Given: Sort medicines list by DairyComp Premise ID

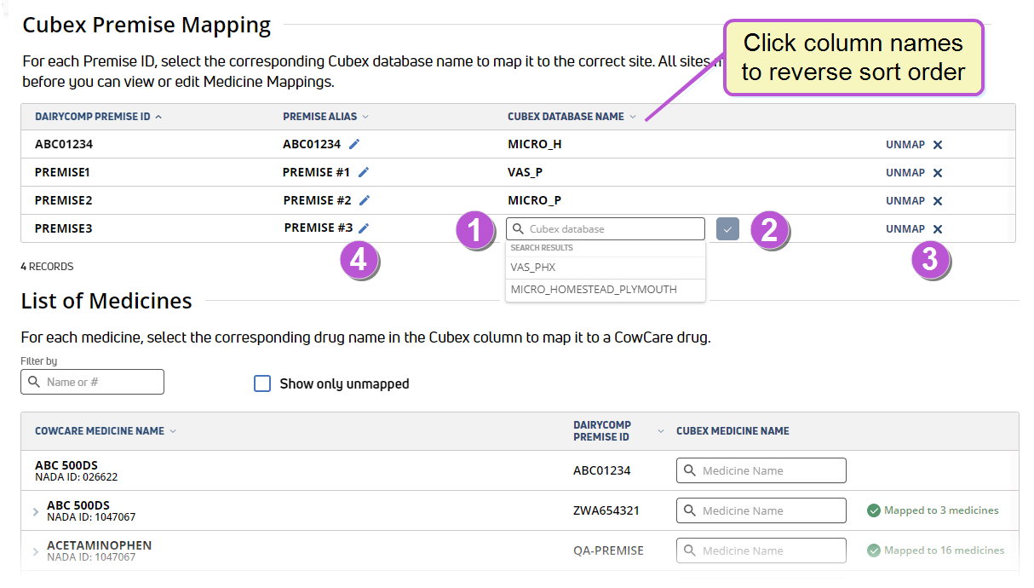Looking at the screenshot, I should click(x=618, y=431).
